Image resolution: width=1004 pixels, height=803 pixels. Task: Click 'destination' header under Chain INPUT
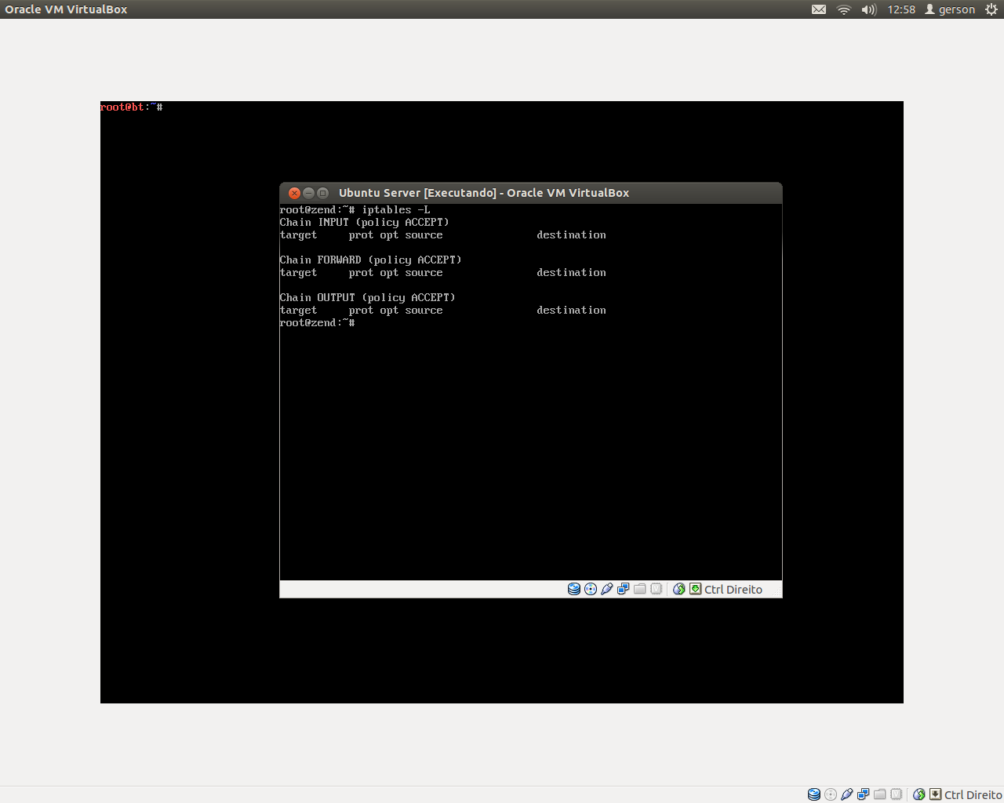pyautogui.click(x=572, y=235)
